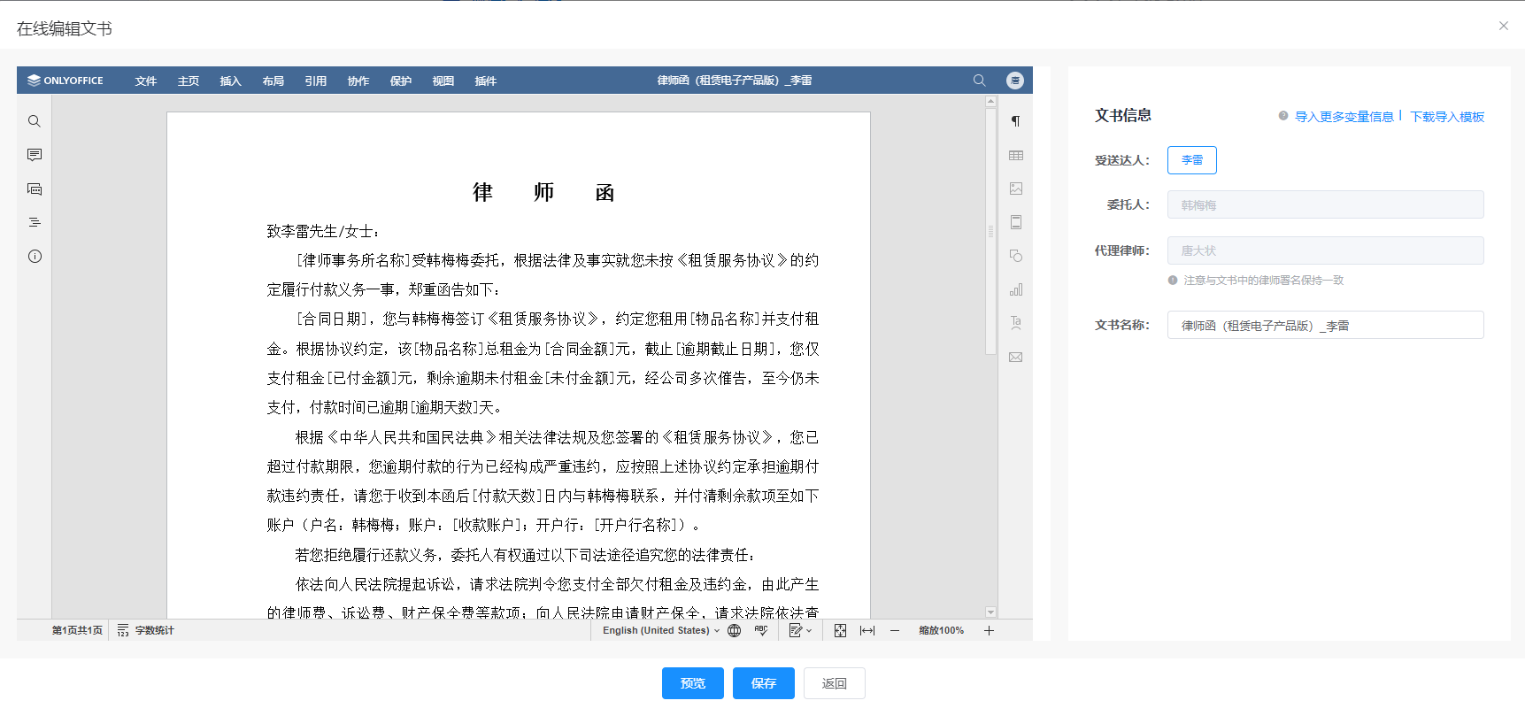Open the 保护 tab
1525x716 pixels.
coord(401,81)
